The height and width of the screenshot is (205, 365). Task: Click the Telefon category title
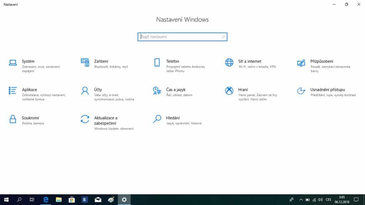[x=173, y=61]
